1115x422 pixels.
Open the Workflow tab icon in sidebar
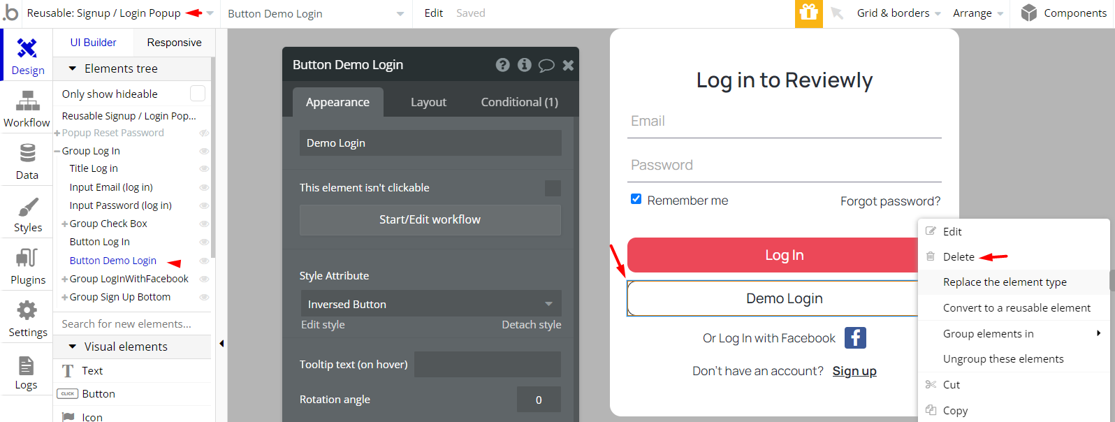pyautogui.click(x=27, y=102)
